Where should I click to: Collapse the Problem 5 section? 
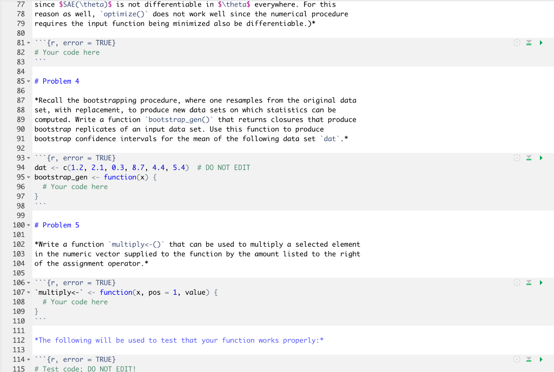[28, 225]
